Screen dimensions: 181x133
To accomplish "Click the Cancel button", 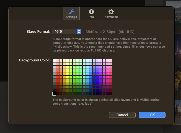I will coord(122,115).
